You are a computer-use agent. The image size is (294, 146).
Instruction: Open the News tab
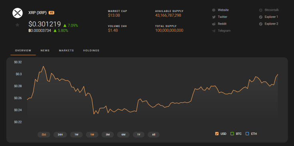click(x=45, y=51)
